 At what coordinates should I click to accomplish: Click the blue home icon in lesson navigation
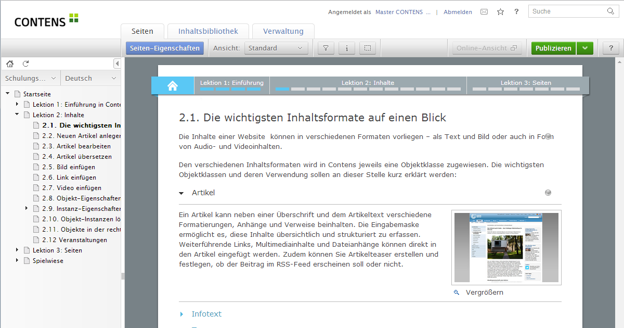(x=173, y=86)
